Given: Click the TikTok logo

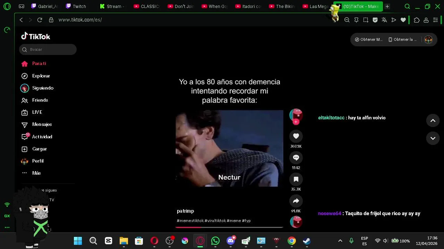Looking at the screenshot, I should [x=35, y=36].
